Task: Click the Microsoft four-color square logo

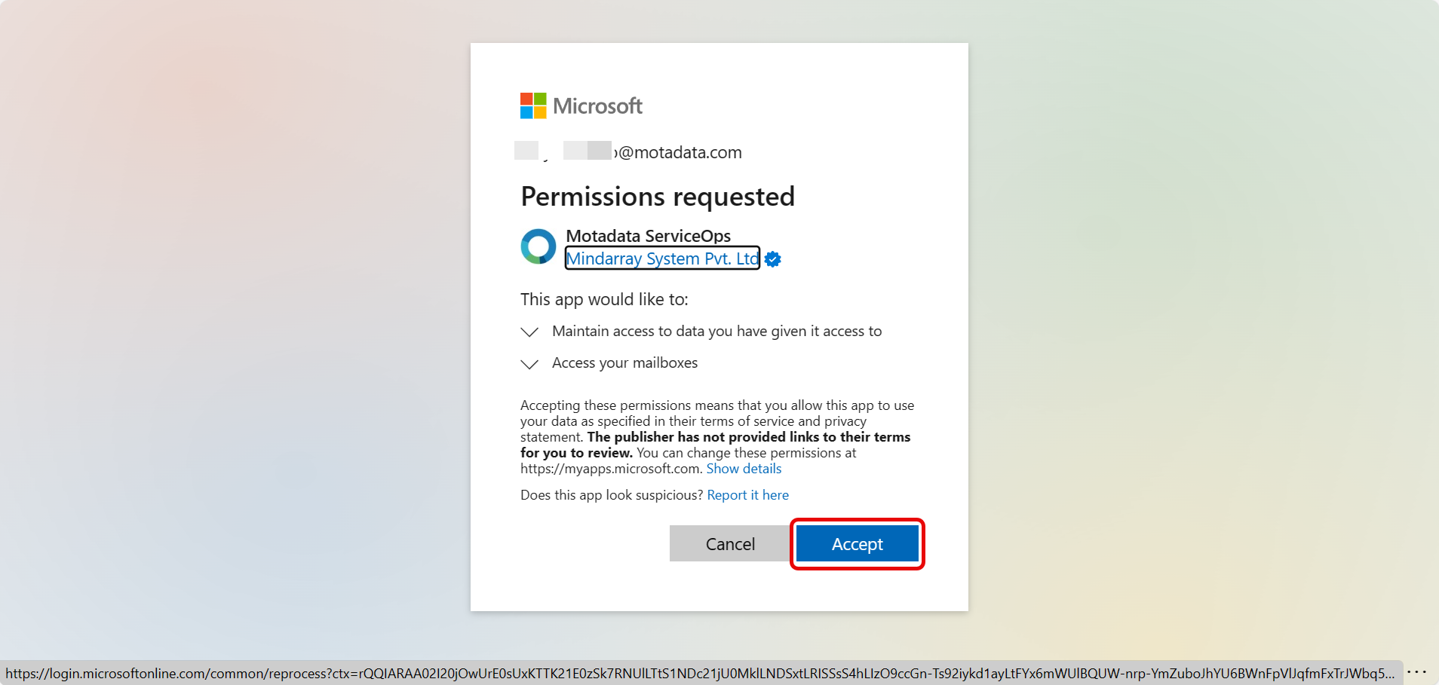Action: point(533,106)
